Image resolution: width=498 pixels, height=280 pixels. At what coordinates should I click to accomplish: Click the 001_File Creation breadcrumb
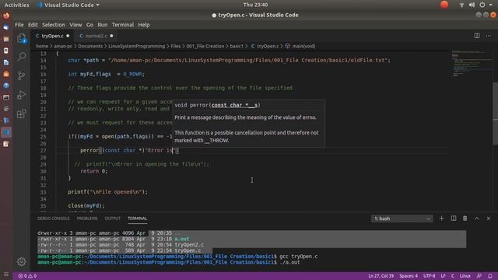click(205, 46)
